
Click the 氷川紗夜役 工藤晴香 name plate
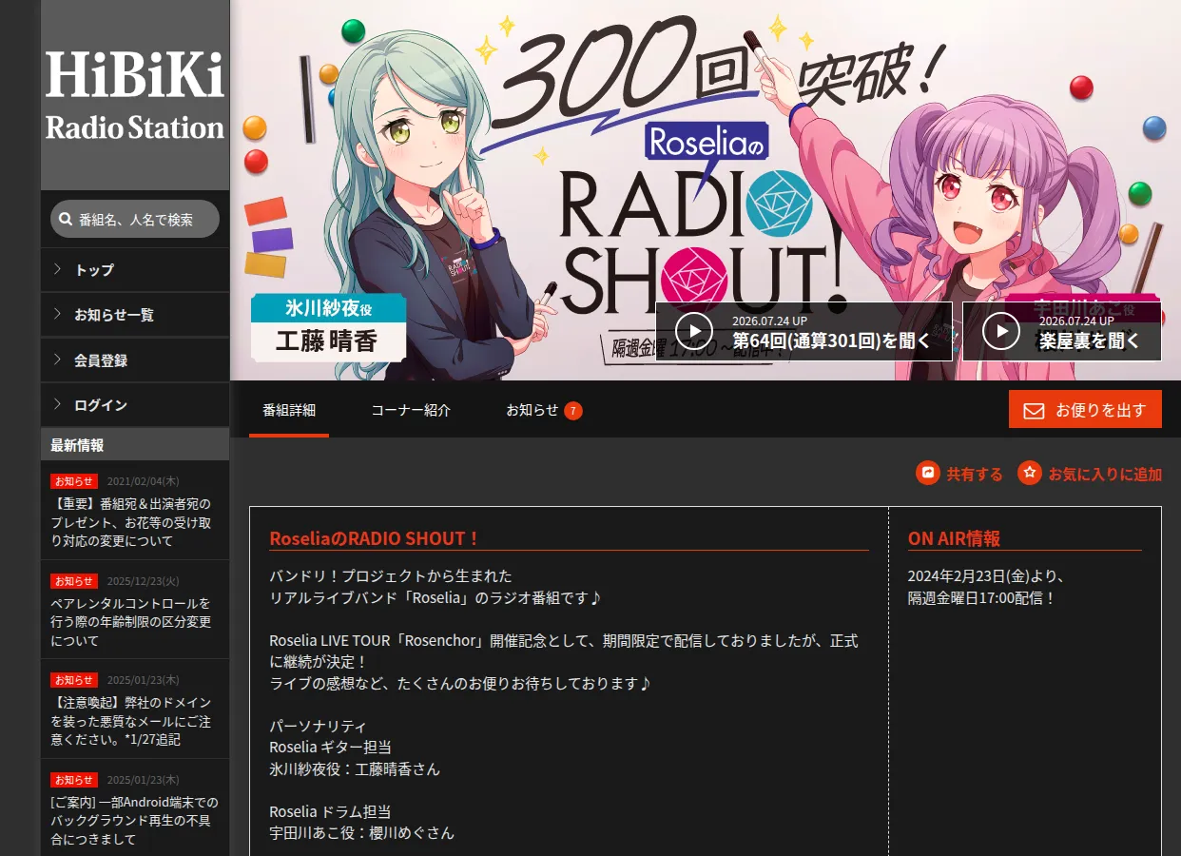(x=328, y=328)
